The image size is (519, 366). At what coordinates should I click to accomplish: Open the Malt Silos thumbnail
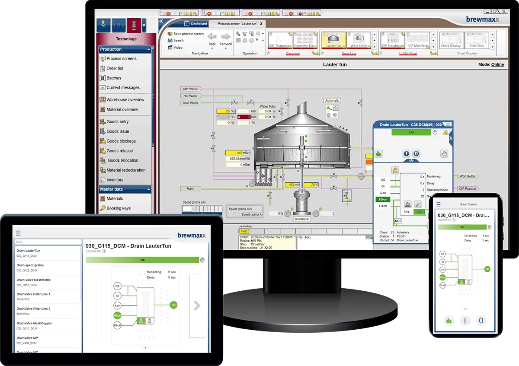pos(477,40)
